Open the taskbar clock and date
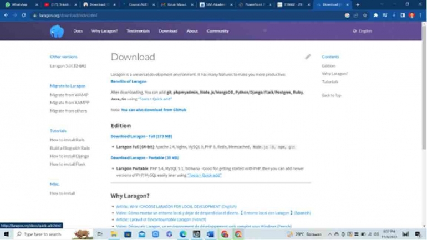Screen dimensions: 427x240 pyautogui.click(x=389, y=234)
